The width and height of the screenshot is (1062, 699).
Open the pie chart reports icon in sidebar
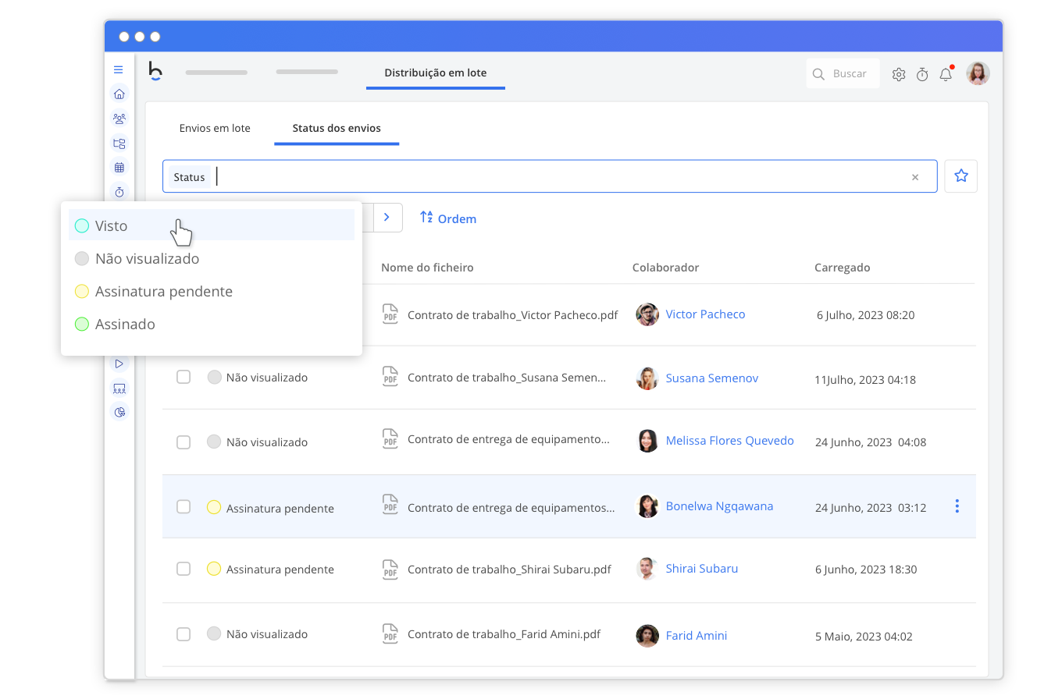click(x=119, y=412)
